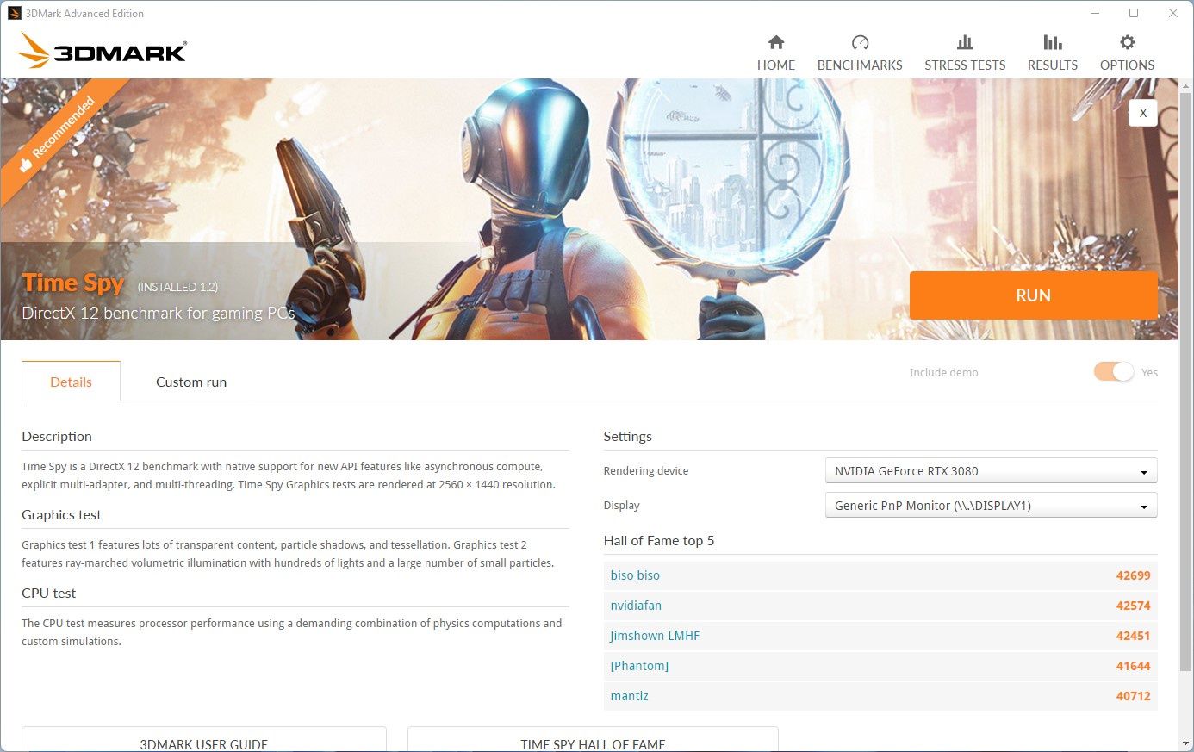Click the 42574 score value
The height and width of the screenshot is (752, 1194).
[1133, 606]
